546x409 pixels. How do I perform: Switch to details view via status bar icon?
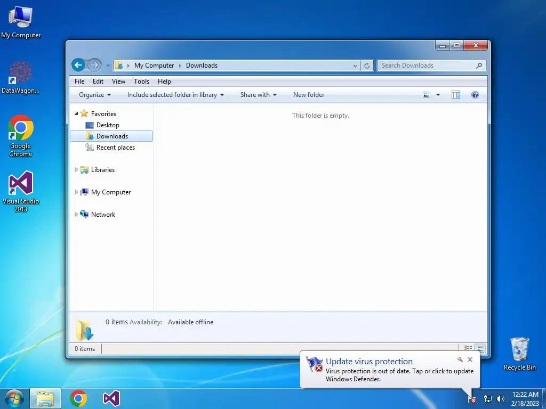[468, 348]
